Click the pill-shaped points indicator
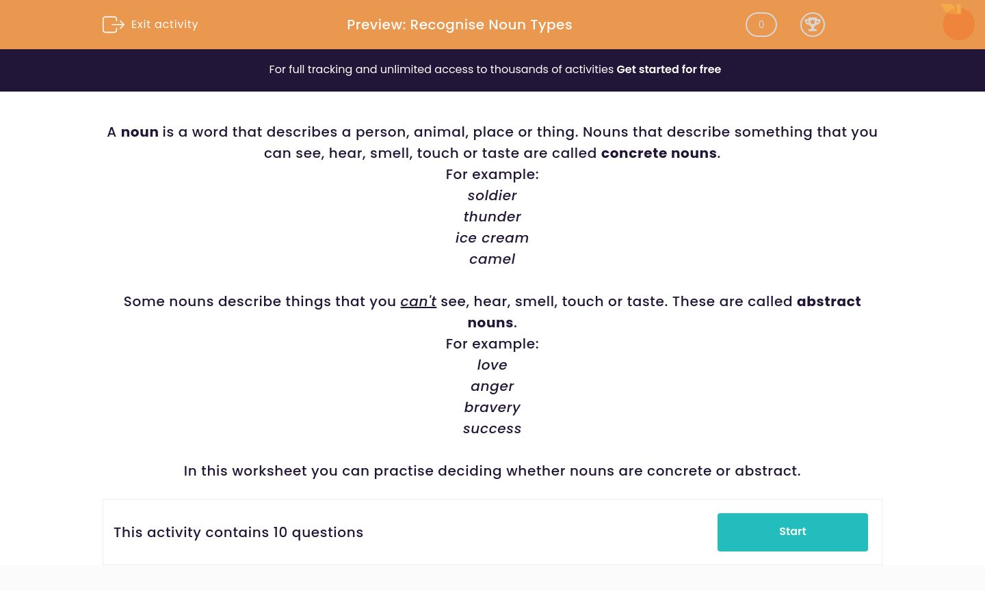This screenshot has width=985, height=615. pos(761,25)
